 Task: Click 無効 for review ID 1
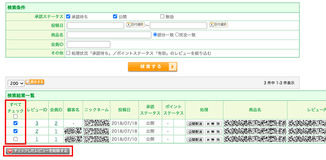[214, 139]
